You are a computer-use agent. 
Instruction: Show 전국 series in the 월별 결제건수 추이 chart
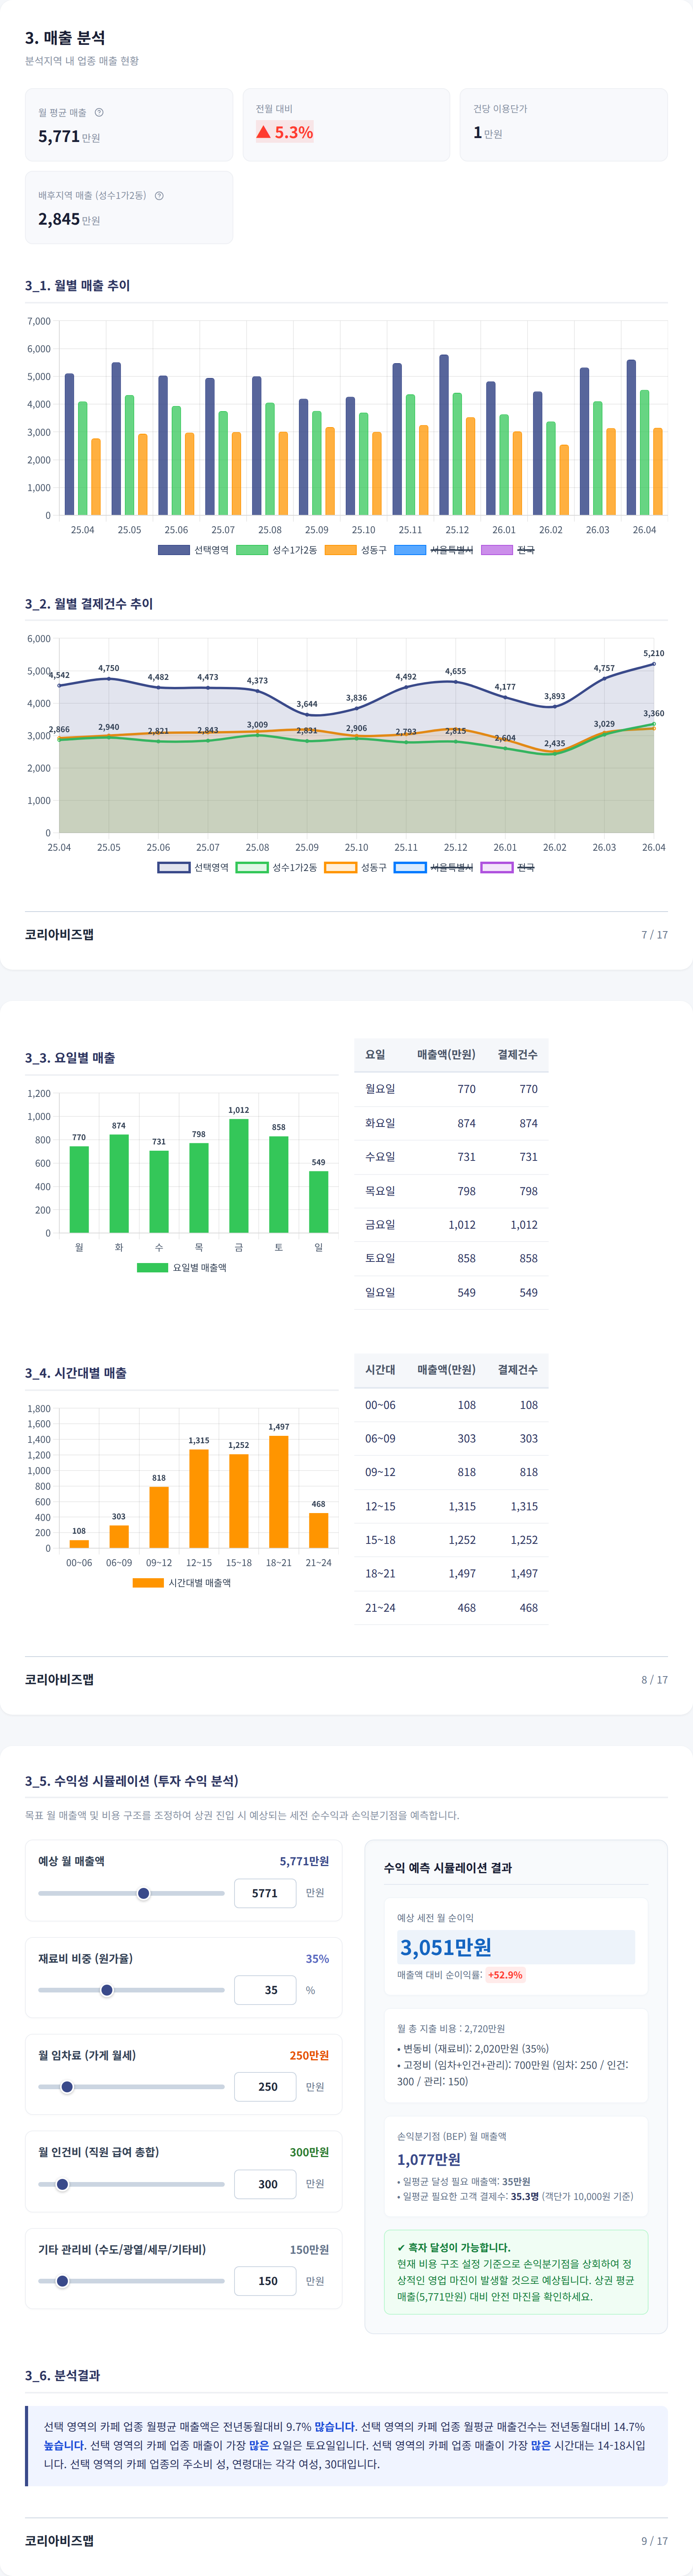tap(508, 867)
